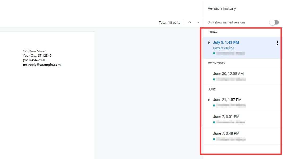Click the Total: 18 edits label
Image resolution: width=283 pixels, height=159 pixels.
coord(169,22)
